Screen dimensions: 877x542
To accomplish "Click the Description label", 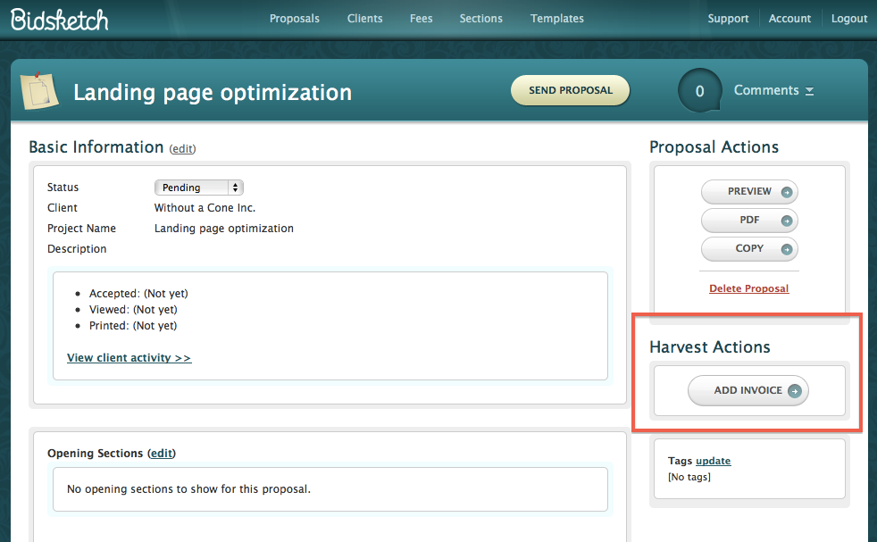I will tap(77, 249).
